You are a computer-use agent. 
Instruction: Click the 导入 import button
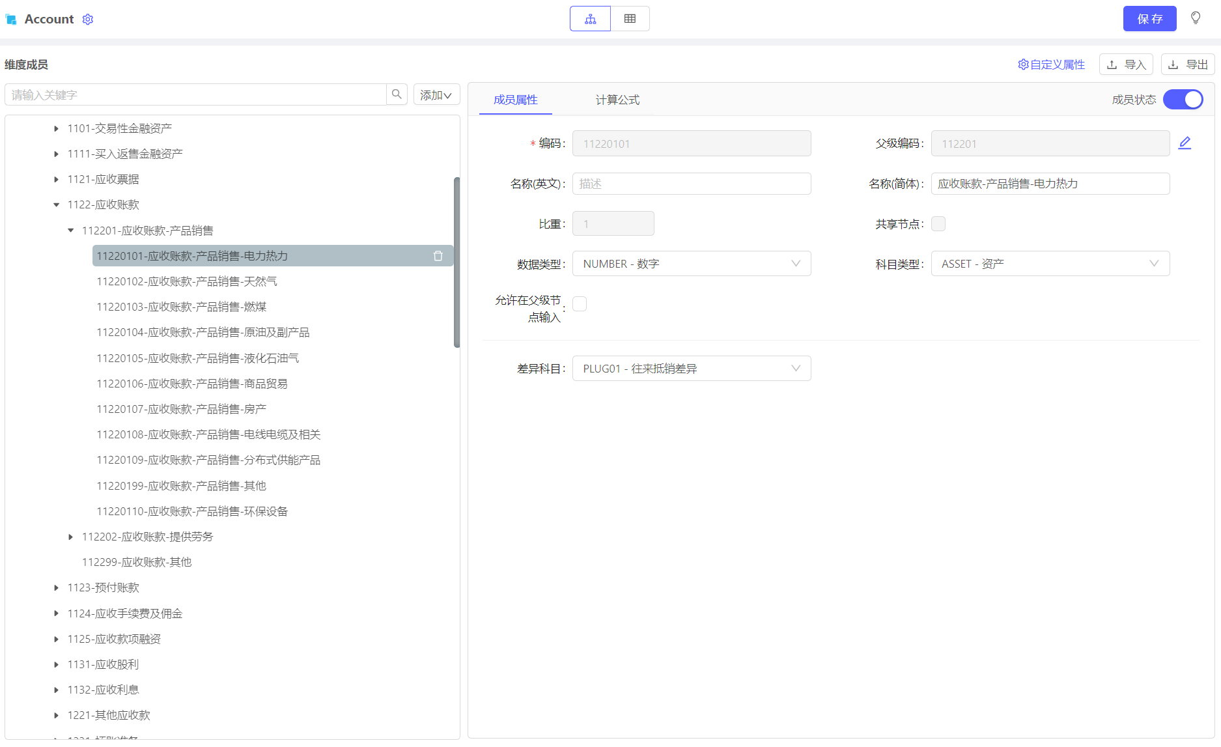click(x=1126, y=64)
